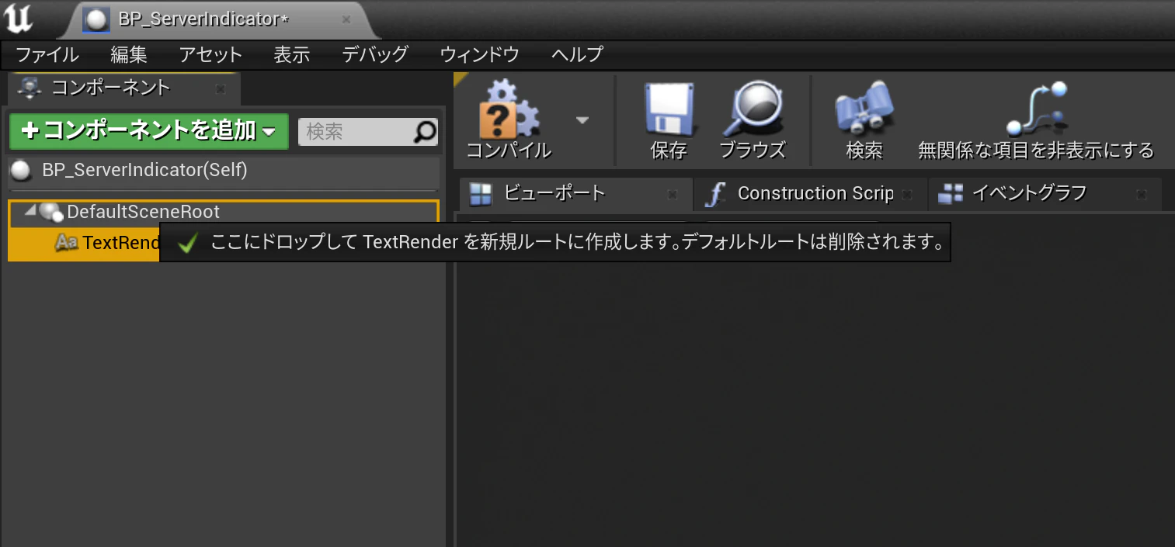Close the Components (コンポーネント) panel tab

click(221, 89)
